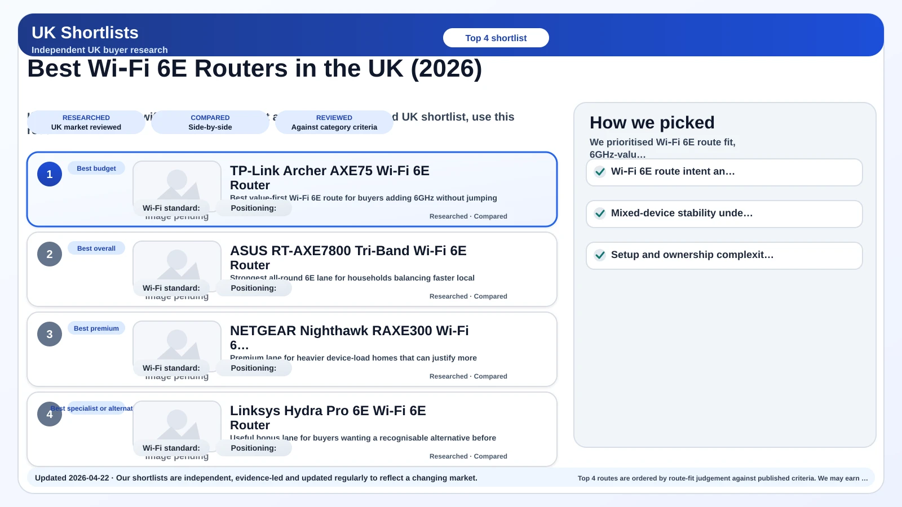Click rank number 2 circle
902x507 pixels.
[x=50, y=254]
